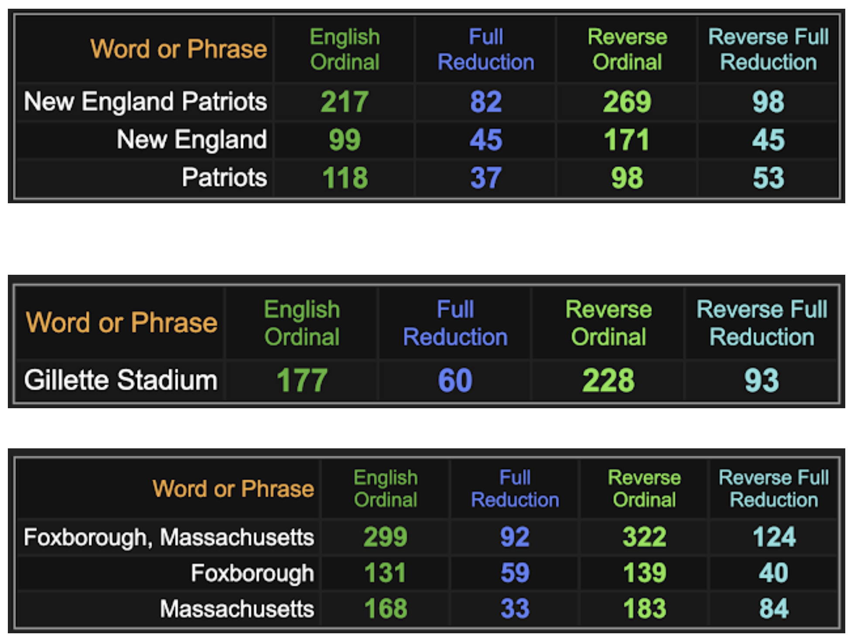Select Massachusetts Reverse Ordinal 183
Image resolution: width=854 pixels, height=642 pixels.
(645, 608)
